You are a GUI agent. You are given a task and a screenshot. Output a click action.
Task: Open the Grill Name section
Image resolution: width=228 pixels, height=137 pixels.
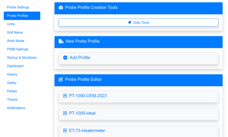[x=15, y=32]
